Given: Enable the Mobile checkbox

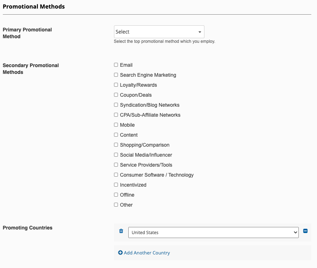Looking at the screenshot, I should (116, 125).
